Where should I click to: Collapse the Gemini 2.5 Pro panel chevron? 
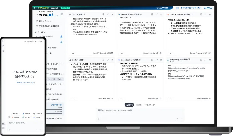coord(122,53)
